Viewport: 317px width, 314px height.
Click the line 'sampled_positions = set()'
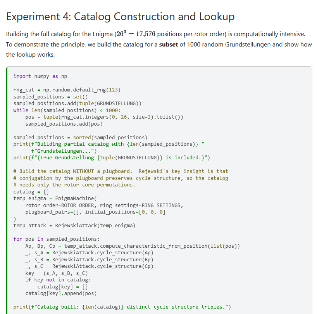[50, 97]
